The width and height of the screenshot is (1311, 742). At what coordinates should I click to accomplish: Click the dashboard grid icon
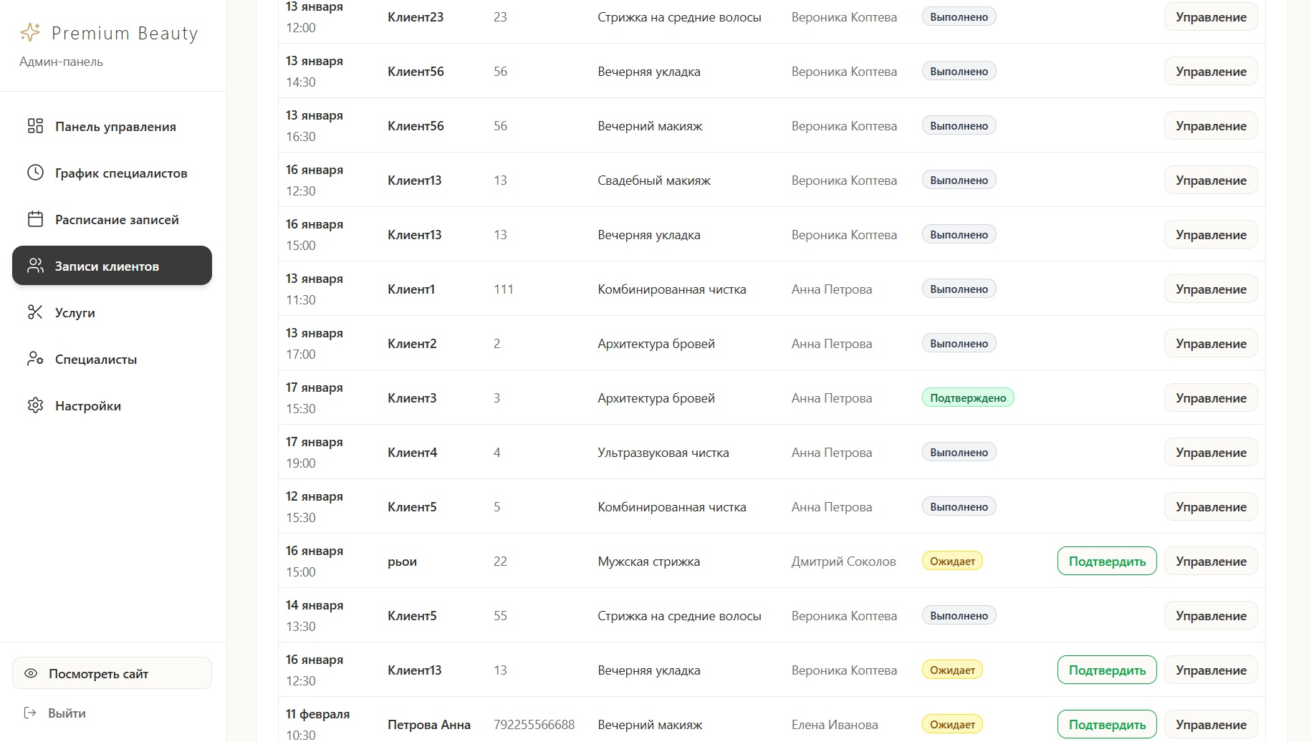(x=35, y=126)
